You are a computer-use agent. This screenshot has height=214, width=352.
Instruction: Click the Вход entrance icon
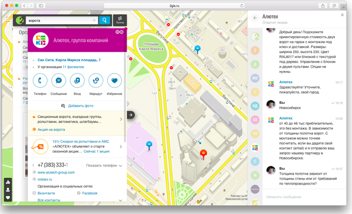pyautogui.click(x=77, y=81)
